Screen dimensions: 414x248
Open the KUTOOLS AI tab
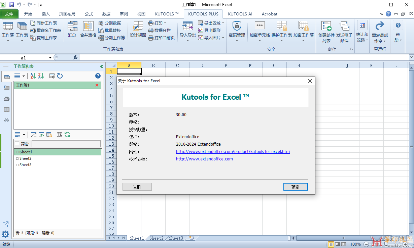(x=240, y=14)
